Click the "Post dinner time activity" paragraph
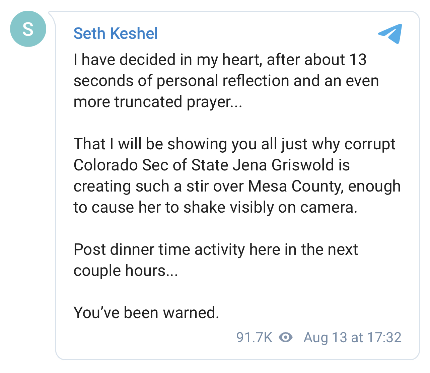430x373 pixels. click(216, 260)
